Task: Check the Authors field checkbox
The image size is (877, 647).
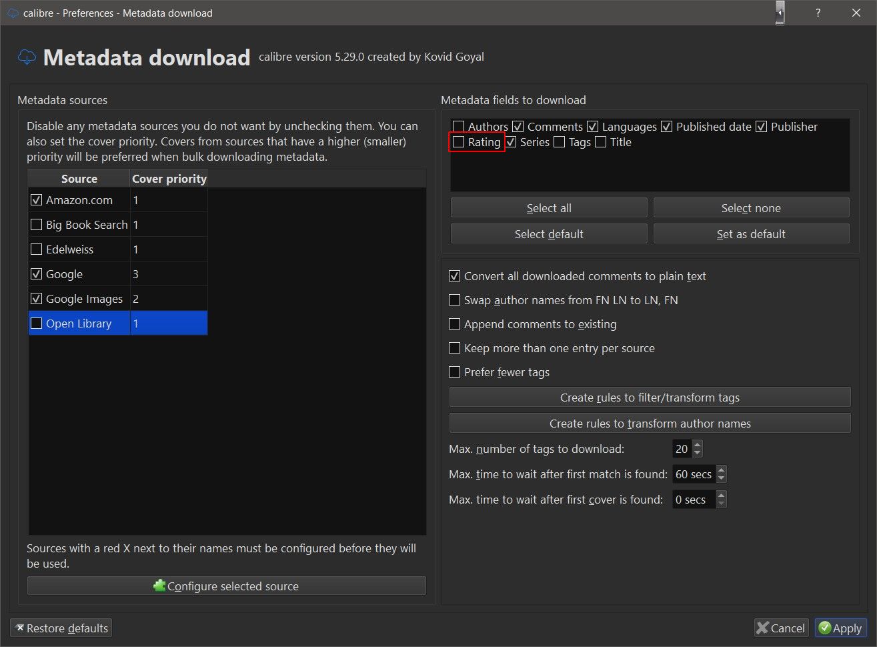Action: tap(459, 127)
